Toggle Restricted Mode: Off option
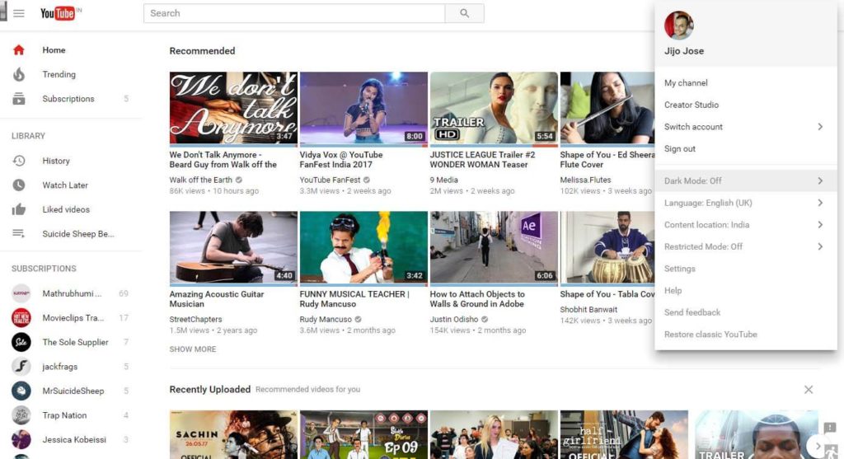Screen dimensions: 844x459 click(703, 246)
